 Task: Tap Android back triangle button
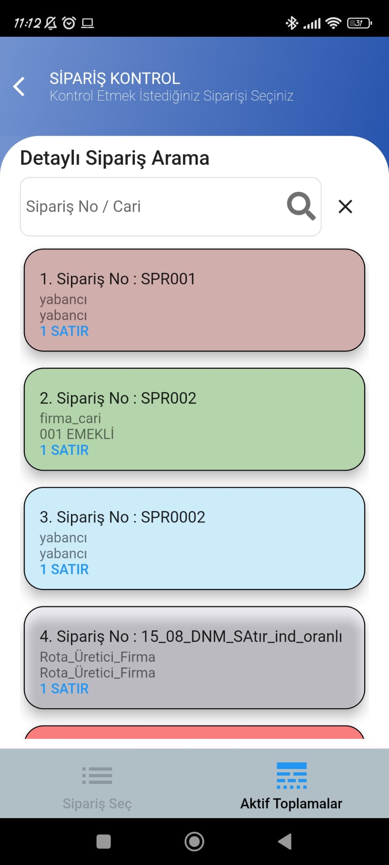pyautogui.click(x=285, y=841)
